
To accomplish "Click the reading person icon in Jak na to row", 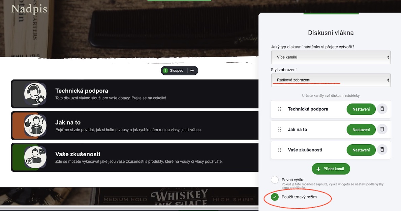I will coord(35,126).
